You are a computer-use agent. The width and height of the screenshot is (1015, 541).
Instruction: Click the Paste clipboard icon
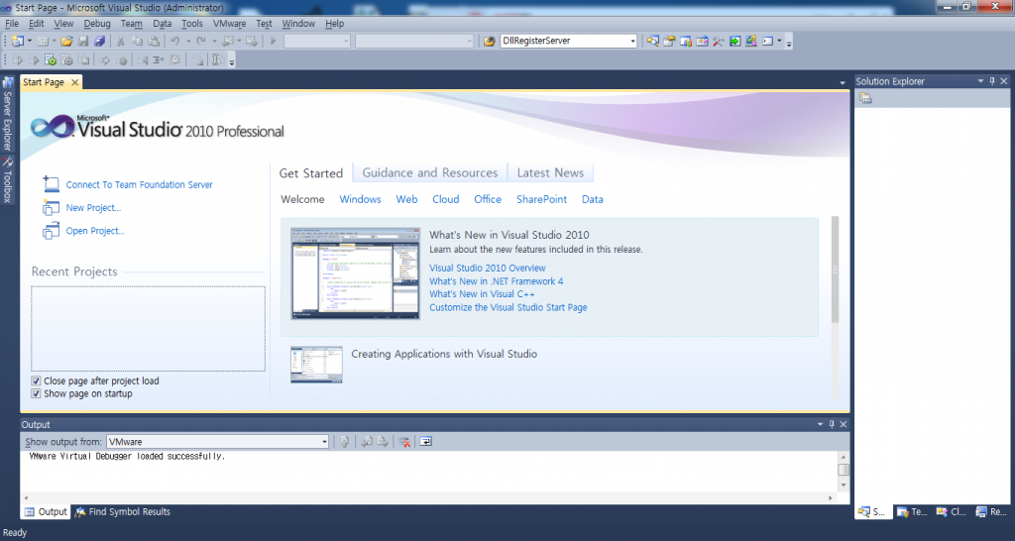click(x=154, y=41)
